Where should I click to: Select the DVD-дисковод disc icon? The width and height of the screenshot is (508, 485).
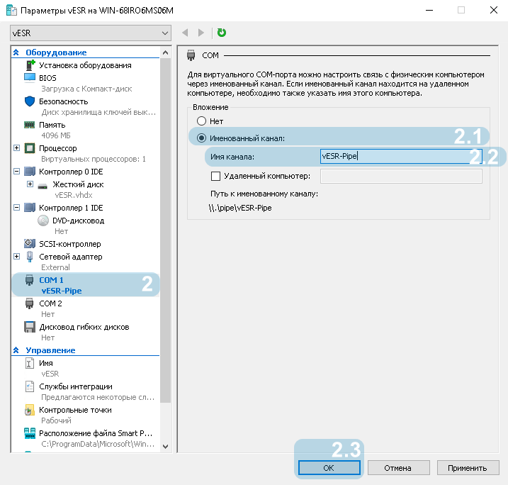43,221
